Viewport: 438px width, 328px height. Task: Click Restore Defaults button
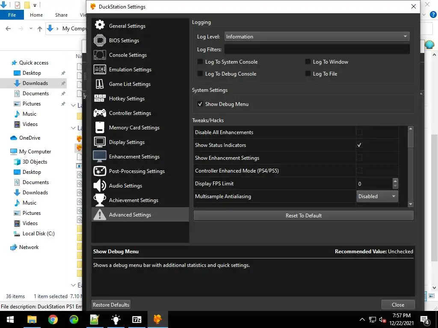pyautogui.click(x=111, y=305)
